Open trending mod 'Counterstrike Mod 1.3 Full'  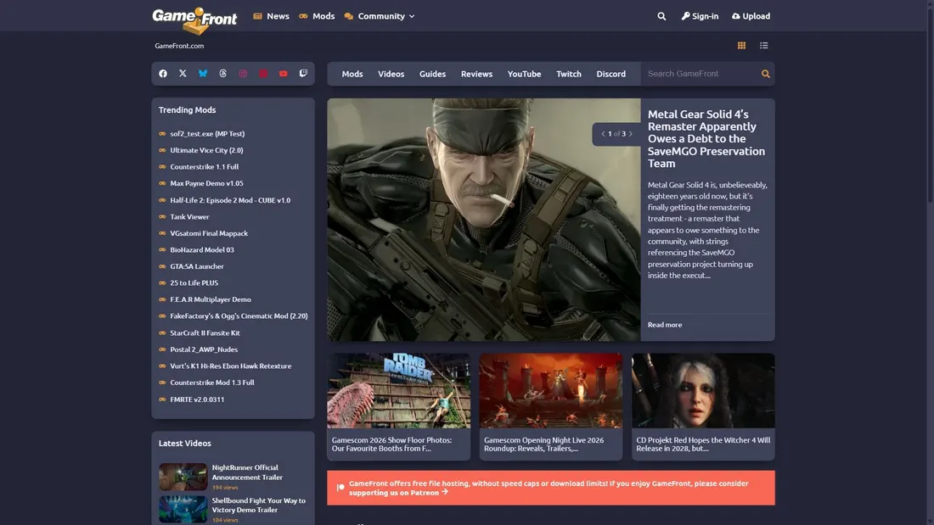point(212,383)
